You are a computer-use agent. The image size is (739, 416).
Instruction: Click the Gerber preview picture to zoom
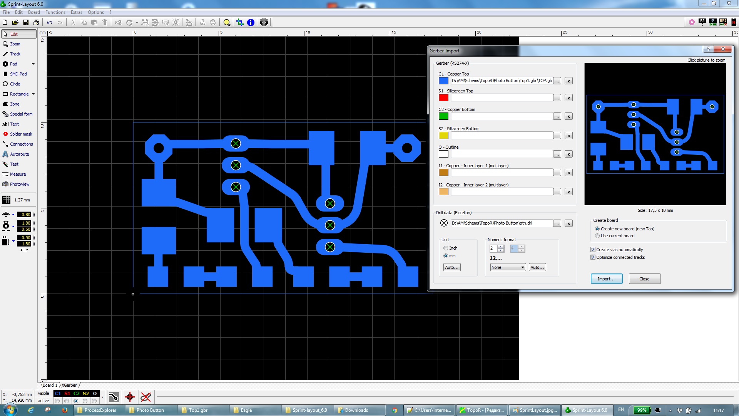coord(655,134)
